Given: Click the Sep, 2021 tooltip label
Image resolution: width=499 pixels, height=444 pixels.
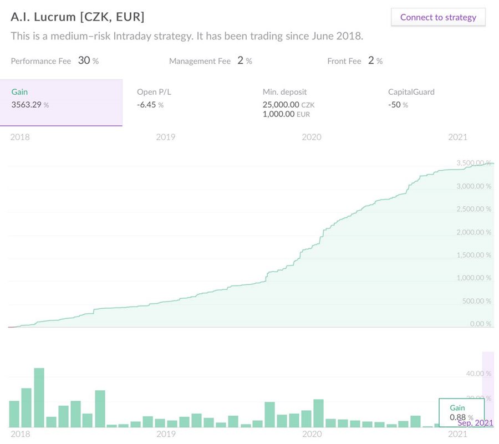Looking at the screenshot, I should tap(475, 423).
